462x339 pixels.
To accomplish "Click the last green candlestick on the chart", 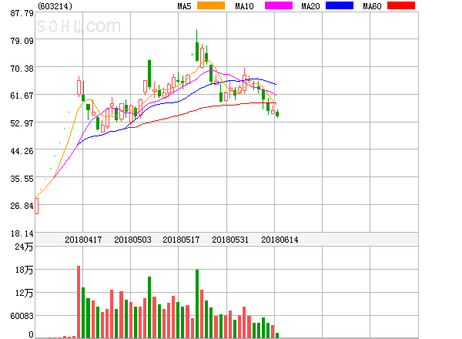I will pos(277,114).
